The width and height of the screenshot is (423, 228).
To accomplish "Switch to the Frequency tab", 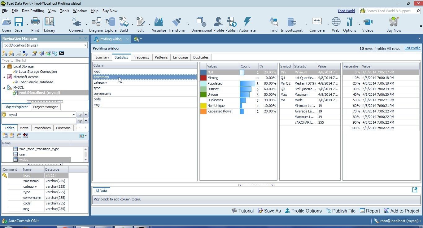I will pyautogui.click(x=142, y=57).
